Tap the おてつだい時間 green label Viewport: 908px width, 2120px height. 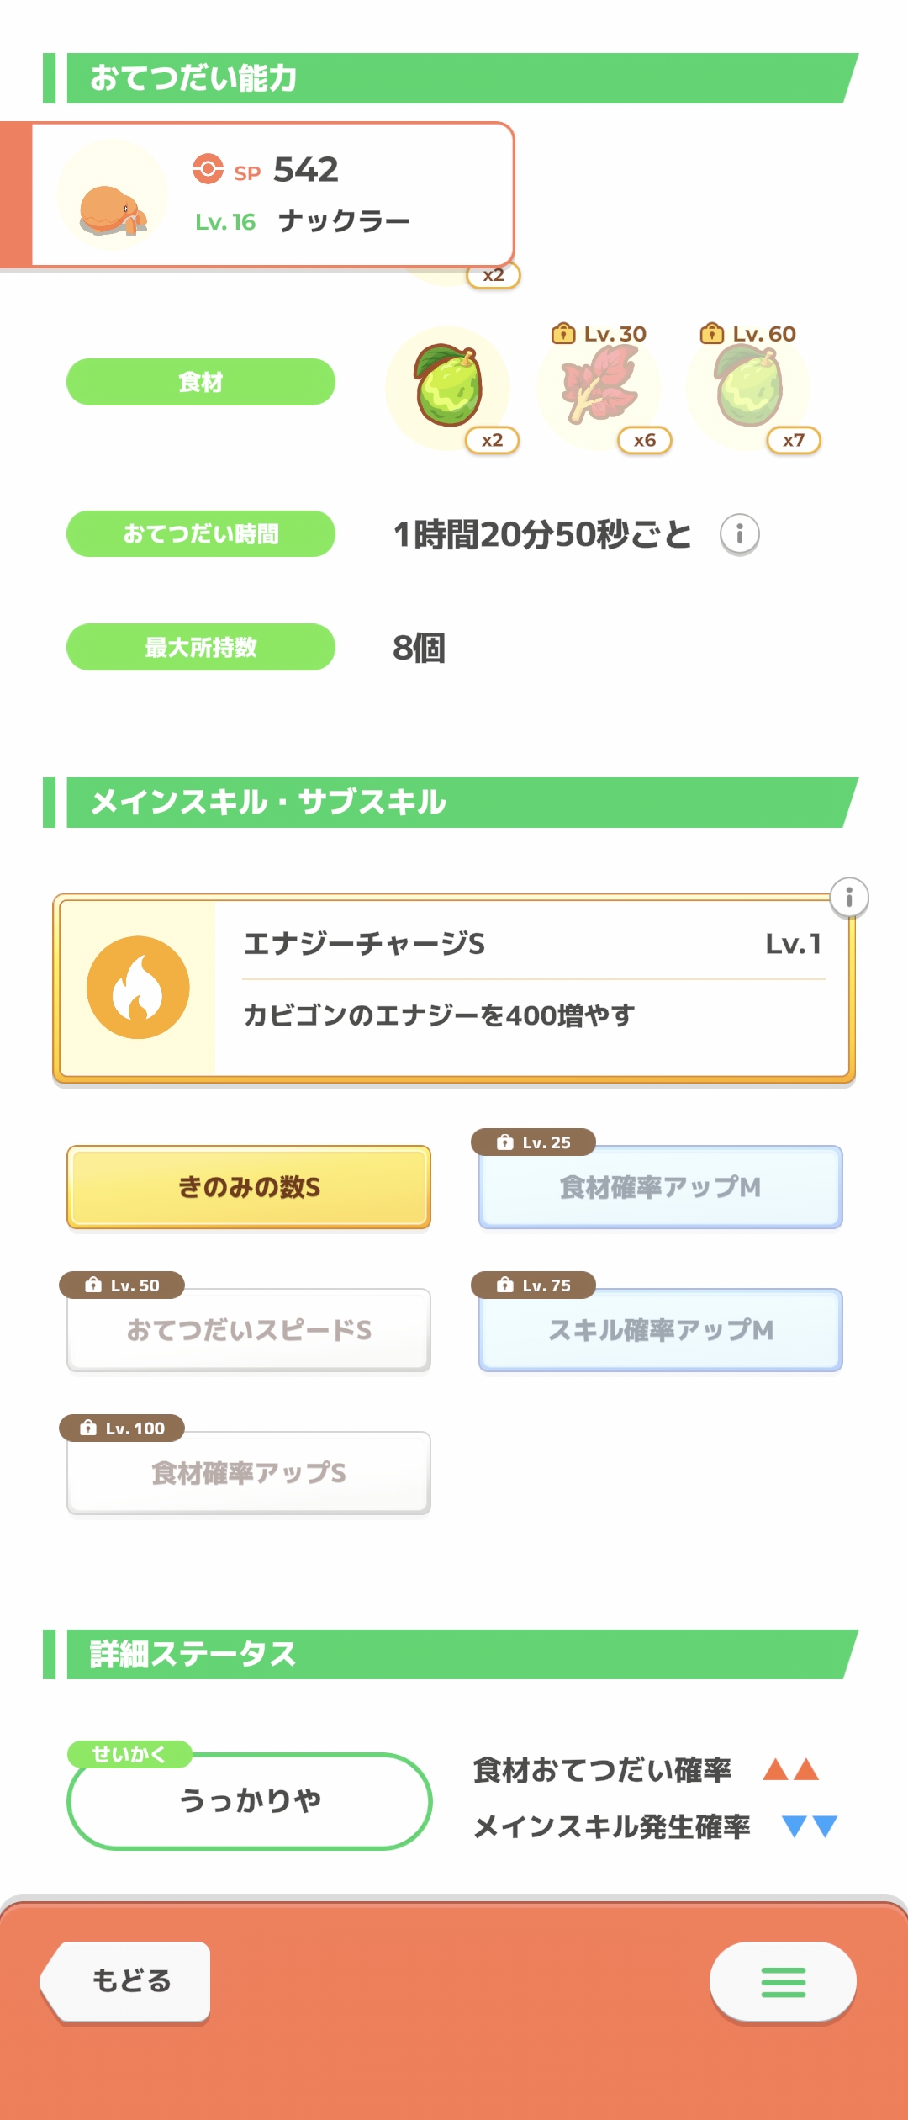(201, 534)
